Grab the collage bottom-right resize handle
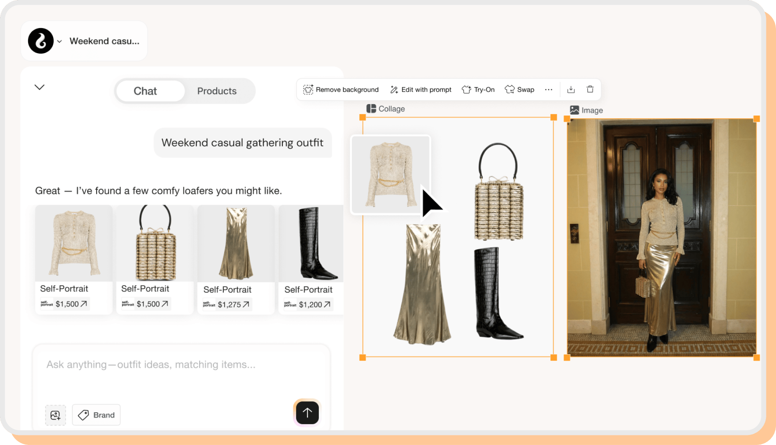 pos(553,358)
